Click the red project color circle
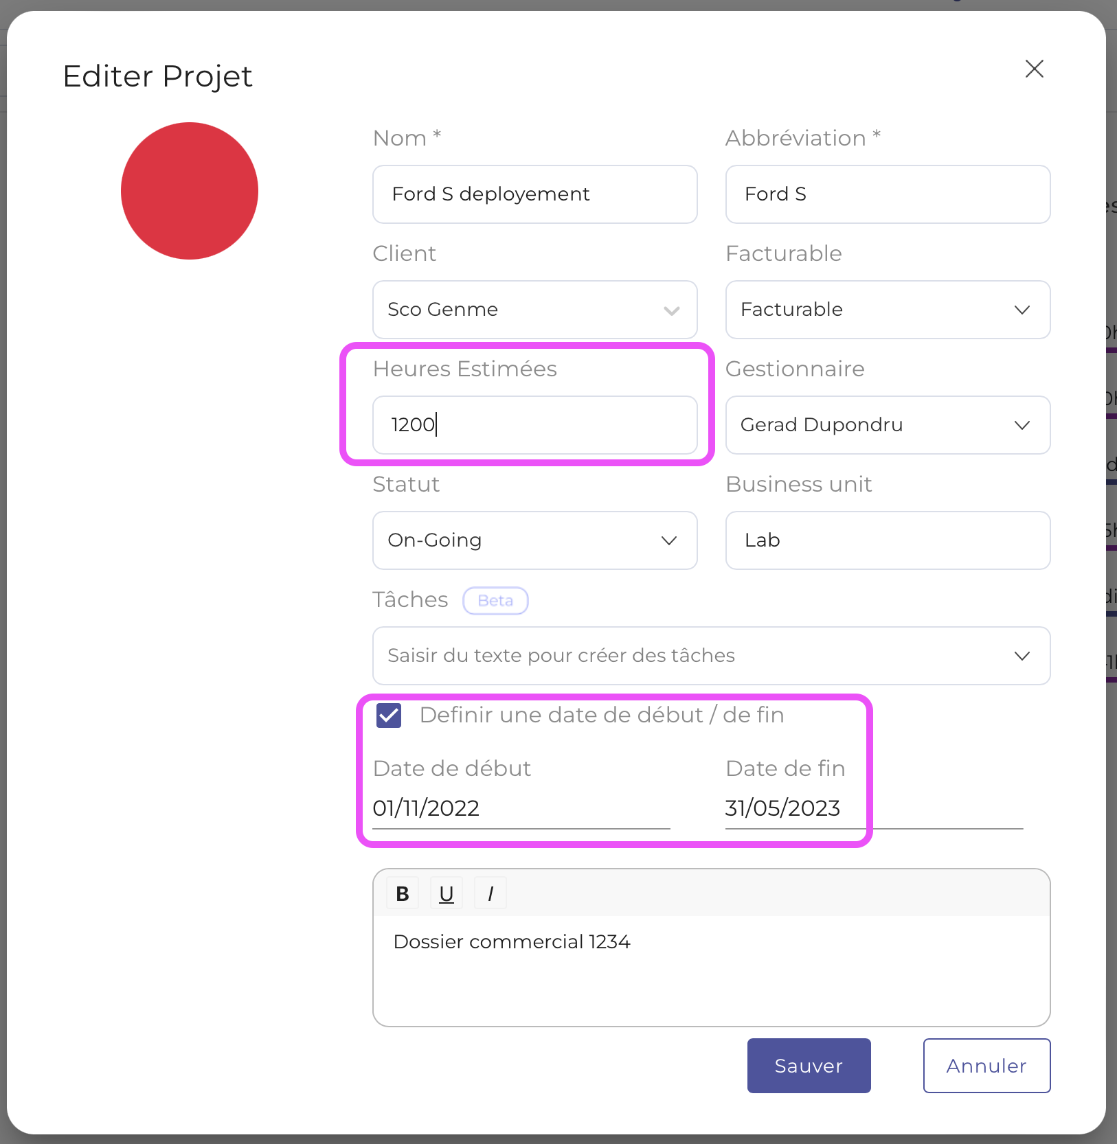The height and width of the screenshot is (1144, 1117). pos(190,190)
